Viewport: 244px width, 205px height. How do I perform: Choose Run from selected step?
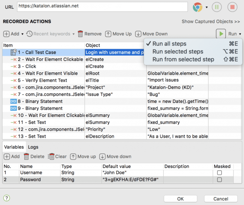coord(183,59)
